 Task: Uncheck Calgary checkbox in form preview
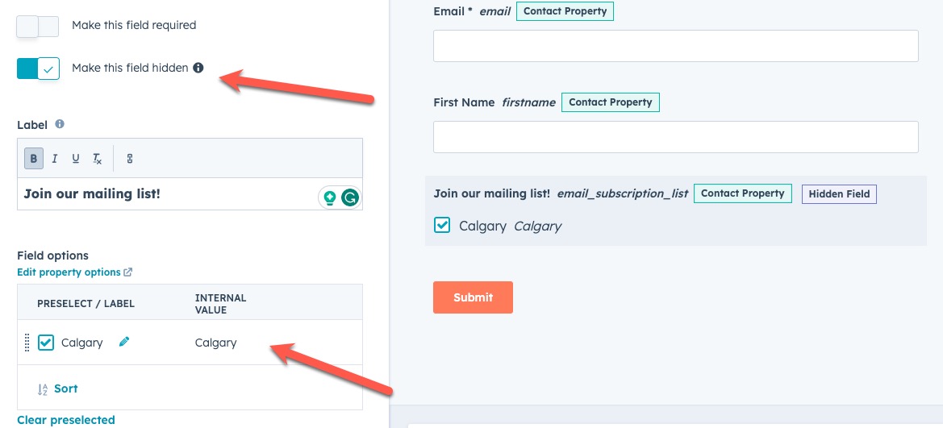442,226
